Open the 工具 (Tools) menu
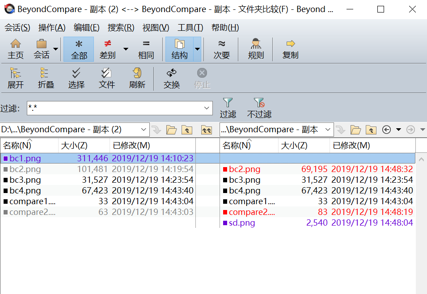Screen dimensions: 427x294 190,27
